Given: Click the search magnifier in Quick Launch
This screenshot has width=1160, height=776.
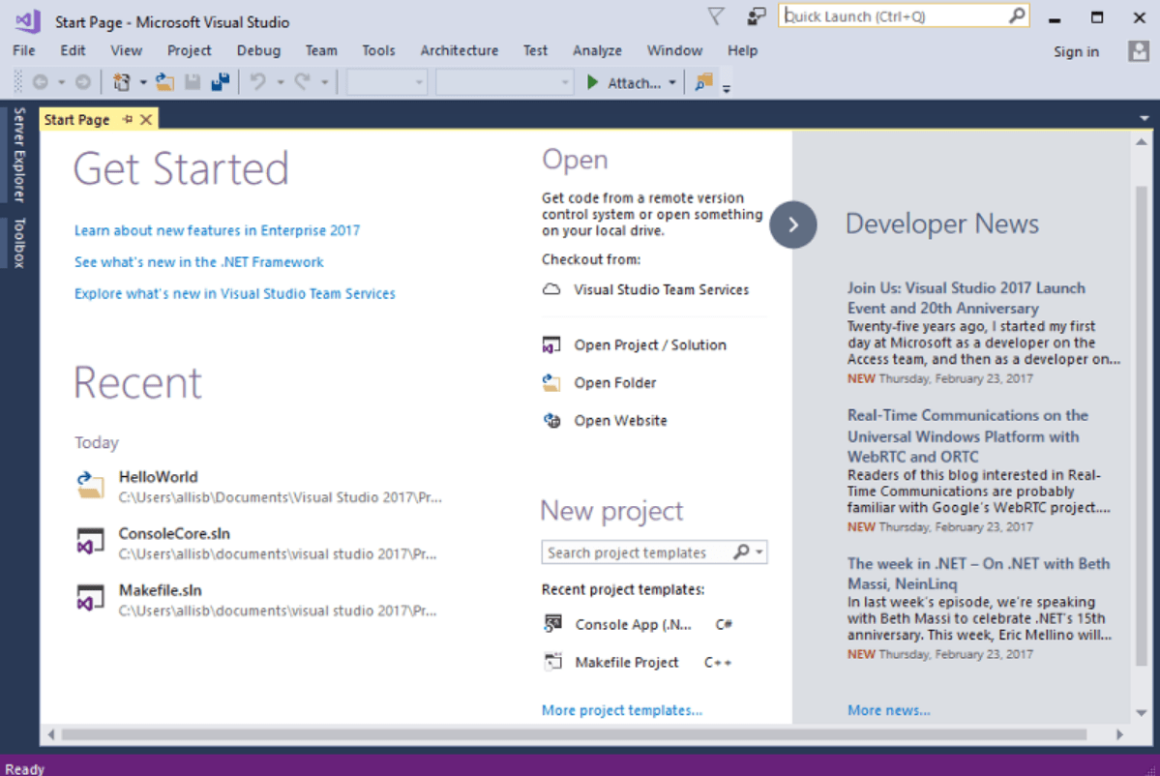Looking at the screenshot, I should coord(1017,15).
